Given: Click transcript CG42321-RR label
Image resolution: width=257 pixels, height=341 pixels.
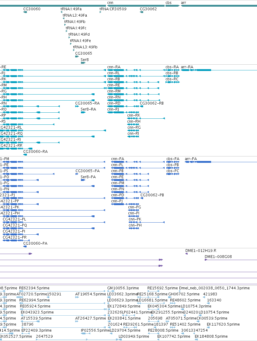Looking at the screenshot, I should tap(11, 146).
